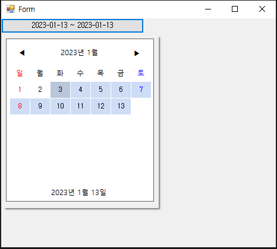Select day 12 in calendar

coord(100,106)
